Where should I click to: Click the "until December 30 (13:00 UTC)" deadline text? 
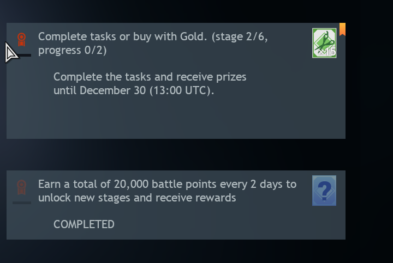point(134,90)
